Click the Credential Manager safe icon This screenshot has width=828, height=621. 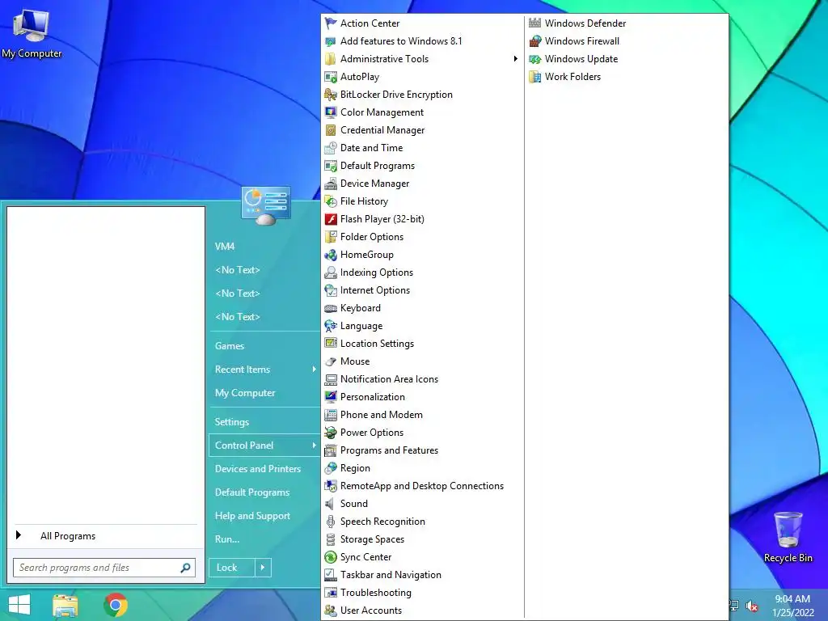point(331,130)
